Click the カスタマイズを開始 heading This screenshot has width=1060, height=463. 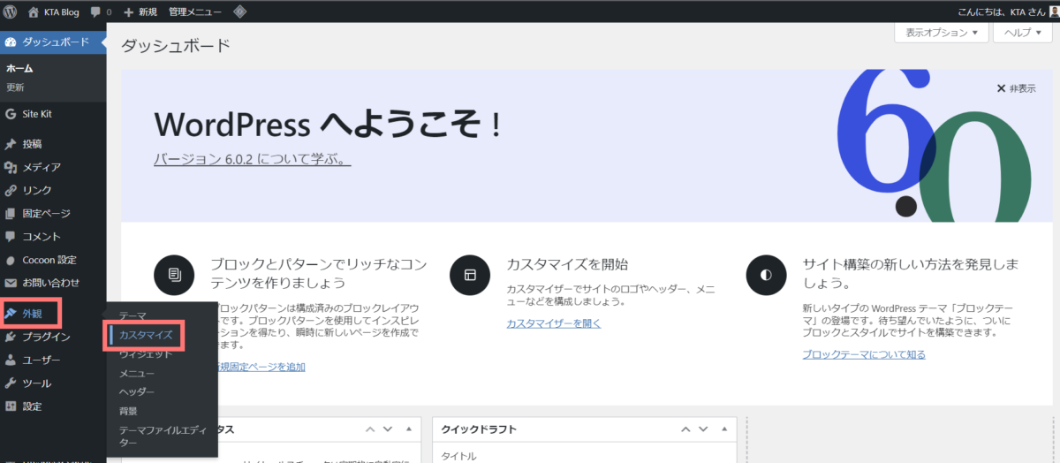[x=567, y=264]
